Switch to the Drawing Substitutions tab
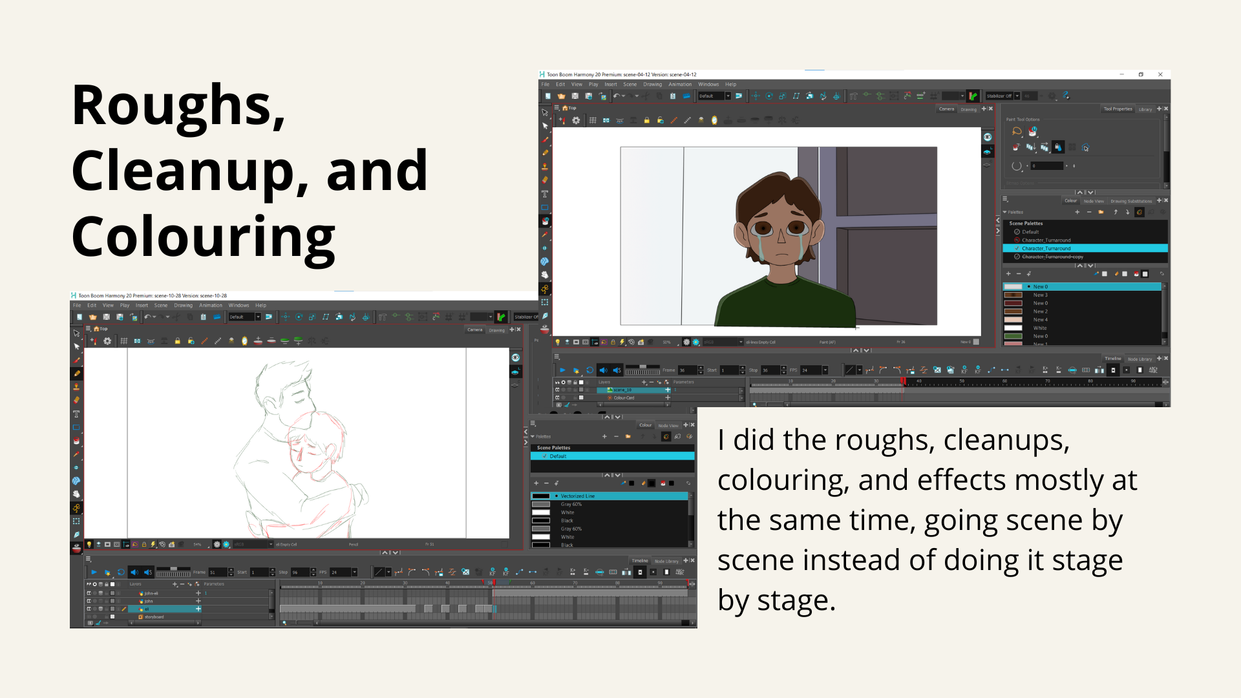1241x698 pixels. 1131,201
